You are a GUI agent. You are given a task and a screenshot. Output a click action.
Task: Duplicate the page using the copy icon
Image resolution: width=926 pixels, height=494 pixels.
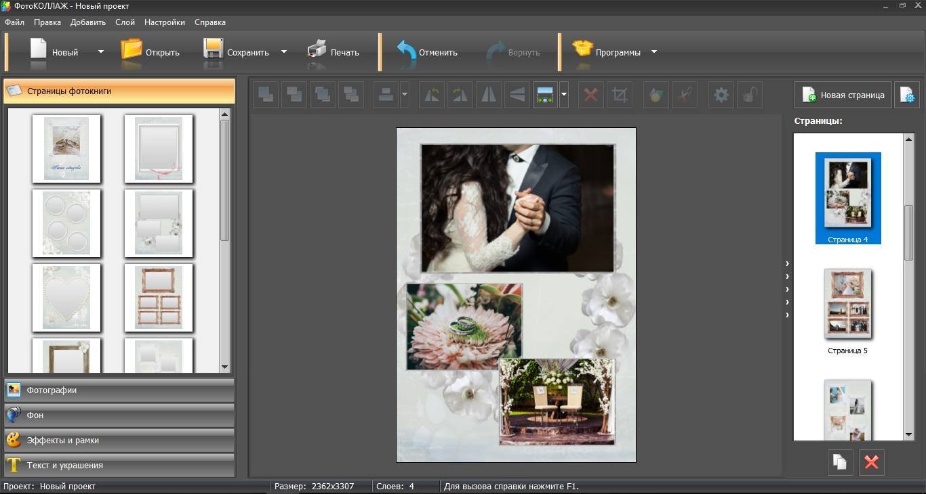pos(840,463)
